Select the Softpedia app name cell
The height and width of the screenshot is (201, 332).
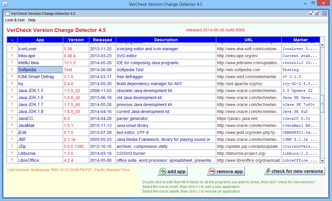pos(40,70)
